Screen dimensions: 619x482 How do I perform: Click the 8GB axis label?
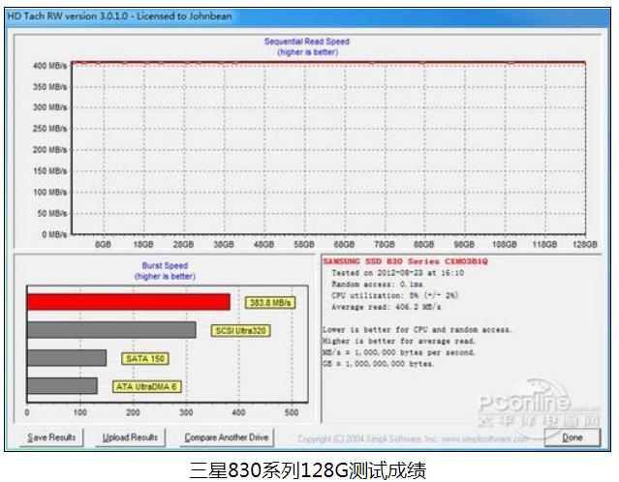click(x=103, y=245)
